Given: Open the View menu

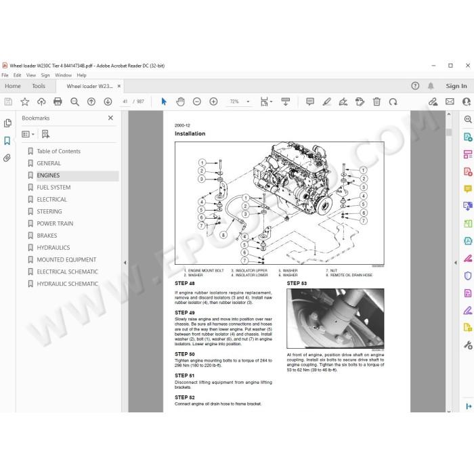Looking at the screenshot, I should (x=31, y=75).
